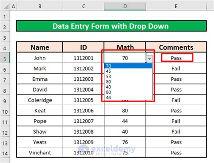214x163 pixels.
Task: Select the cell containing 'Yeats'
Action: tap(40, 142)
